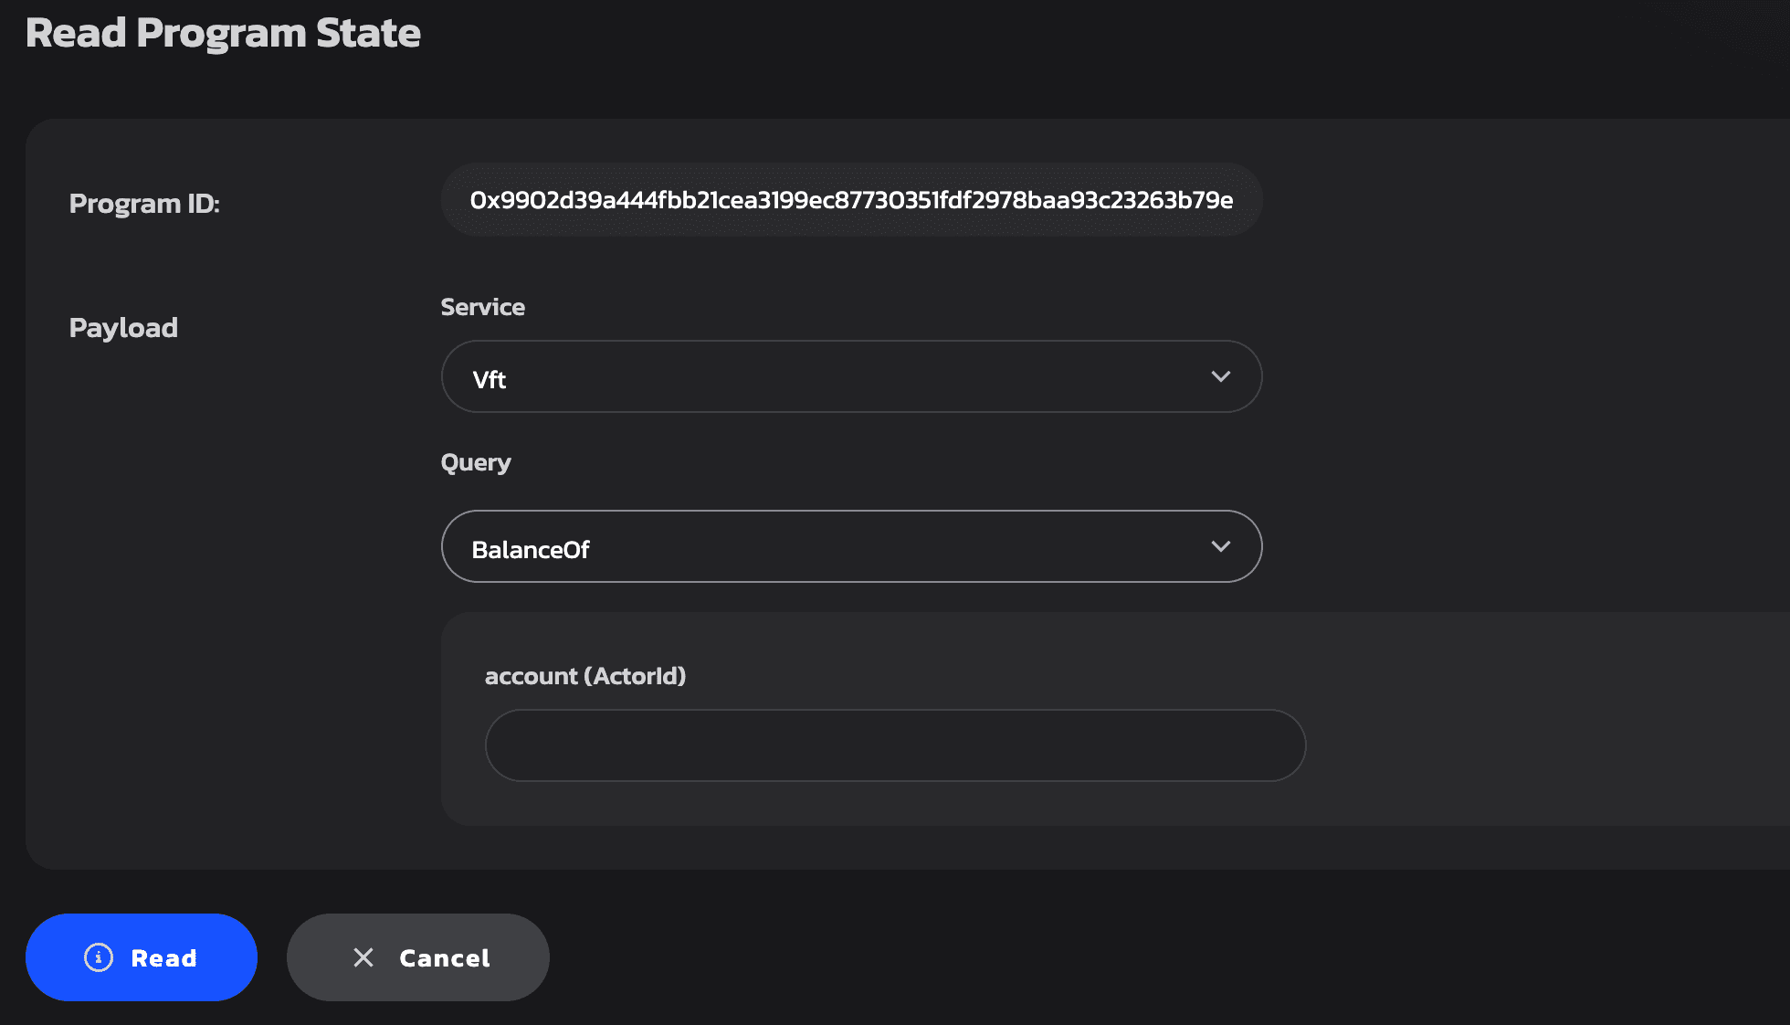Click the chevron arrow on BalanceOf dropdown
Image resolution: width=1790 pixels, height=1025 pixels.
coord(1220,546)
